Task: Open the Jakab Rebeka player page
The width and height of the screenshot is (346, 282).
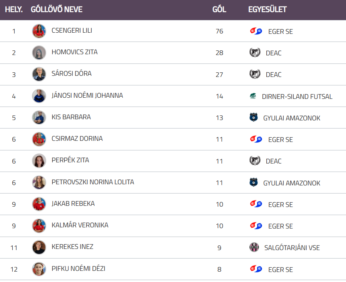Action: click(x=73, y=204)
